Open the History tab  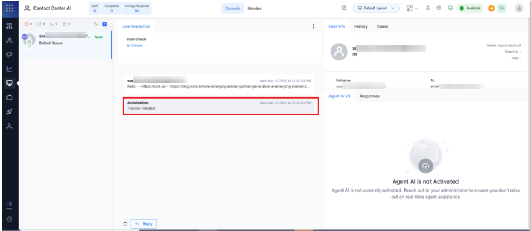point(361,26)
